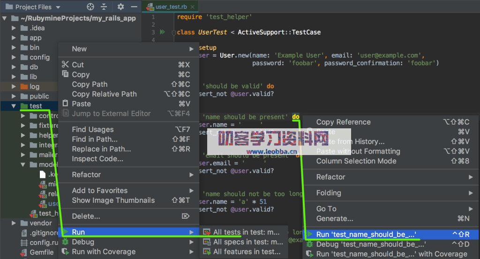Expand the public folder arrow
The image size is (480, 259).
click(14, 96)
